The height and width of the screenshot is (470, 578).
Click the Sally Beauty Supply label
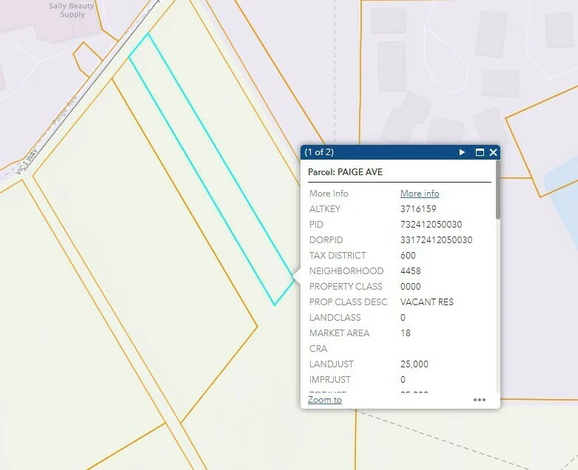click(73, 10)
